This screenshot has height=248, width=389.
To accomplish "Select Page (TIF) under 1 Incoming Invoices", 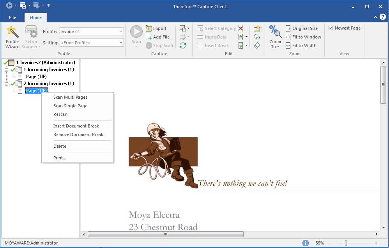I will (36, 77).
